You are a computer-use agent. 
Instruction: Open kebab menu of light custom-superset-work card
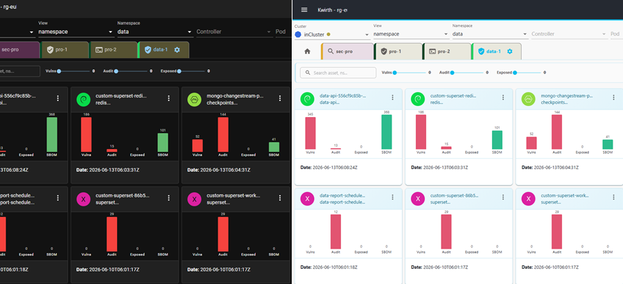tap(614, 197)
